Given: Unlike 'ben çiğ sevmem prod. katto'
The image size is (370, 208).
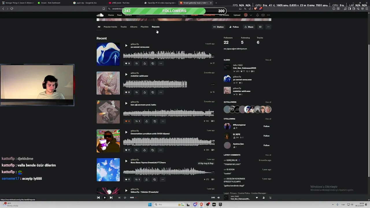Looking at the screenshot, I should [x=127, y=121].
